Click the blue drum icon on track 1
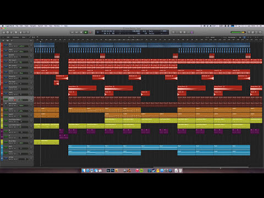Viewport: 264px width, 198px height. [x=6, y=45]
